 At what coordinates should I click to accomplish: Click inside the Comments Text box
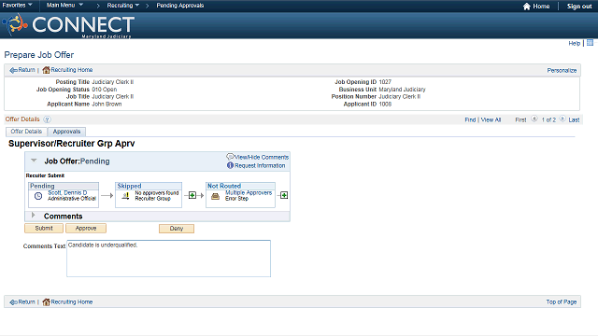(168, 259)
